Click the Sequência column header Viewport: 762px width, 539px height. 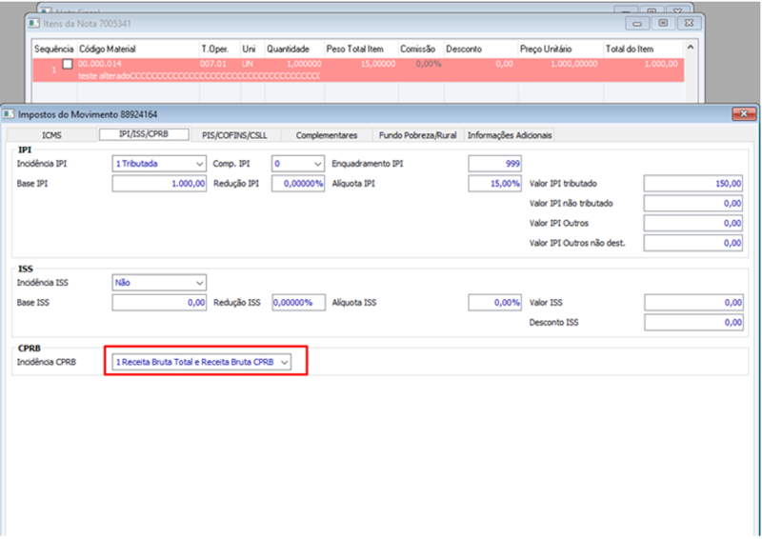(x=54, y=50)
